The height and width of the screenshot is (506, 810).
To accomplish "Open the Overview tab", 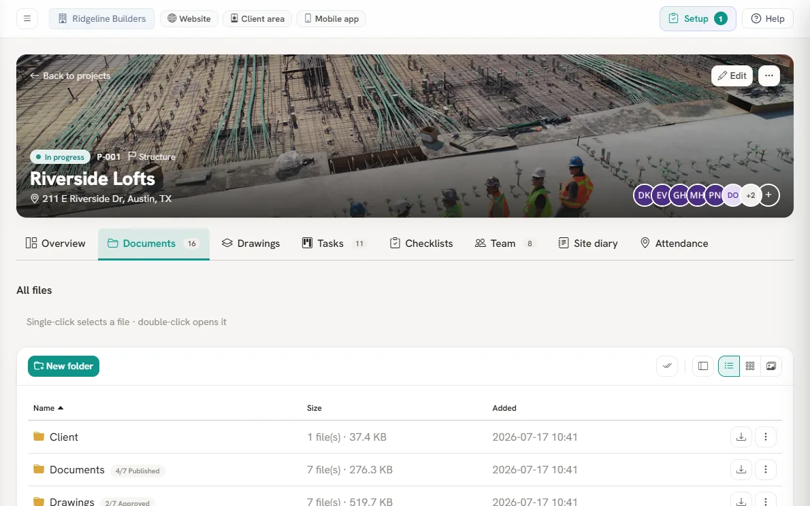I will click(x=56, y=243).
